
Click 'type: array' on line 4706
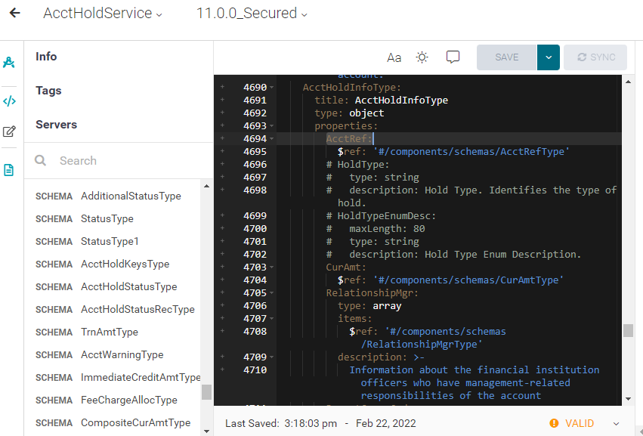coord(369,306)
